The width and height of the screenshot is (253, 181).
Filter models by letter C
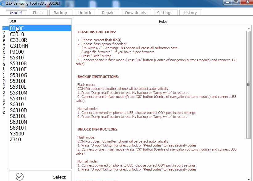point(4,52)
